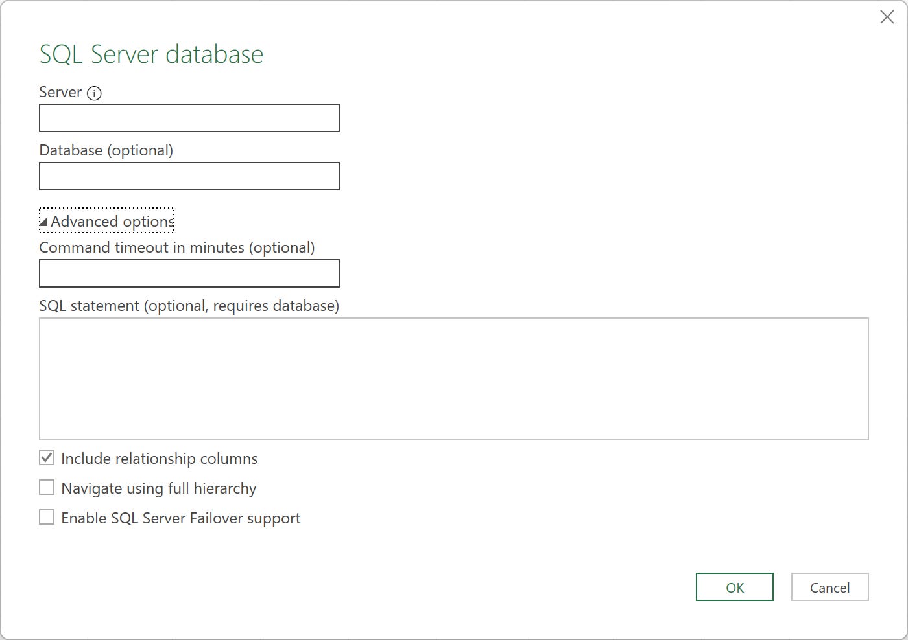Click the 'SQL statement (optional, requires database)' label
This screenshot has height=640, width=908.
click(189, 306)
